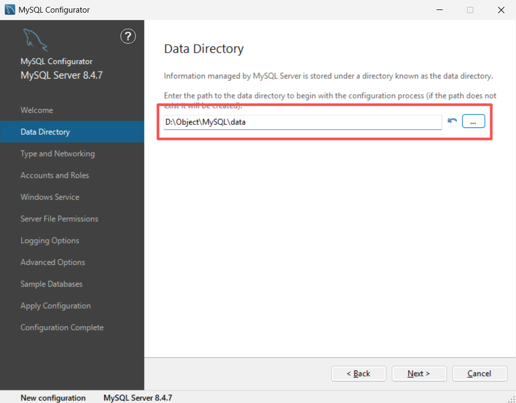Cancel the MySQL configuration
Screen dimensions: 516x403
(x=480, y=373)
